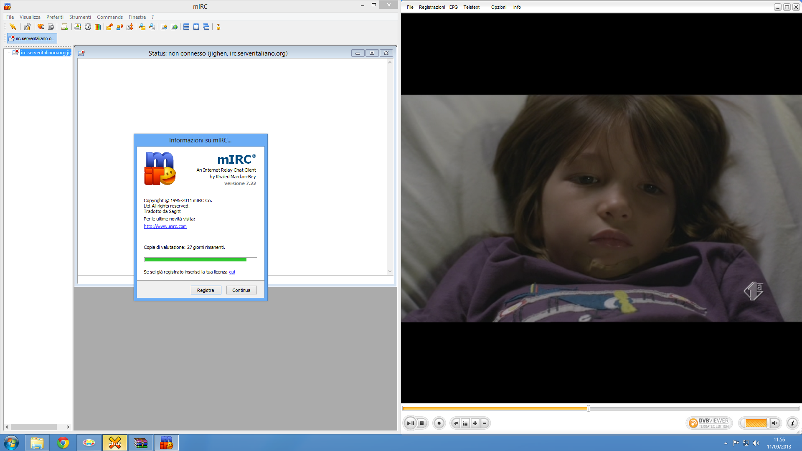802x451 pixels.
Task: Toggle mute speaker icon in DVBViewer
Action: [x=775, y=423]
